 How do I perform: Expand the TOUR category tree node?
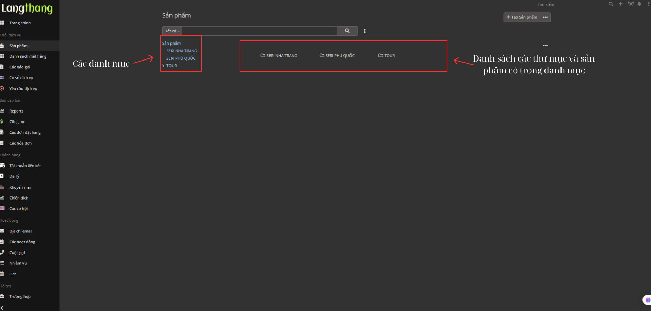[163, 66]
